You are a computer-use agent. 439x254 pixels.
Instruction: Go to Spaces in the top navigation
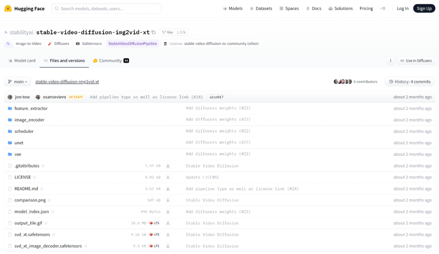tap(289, 9)
